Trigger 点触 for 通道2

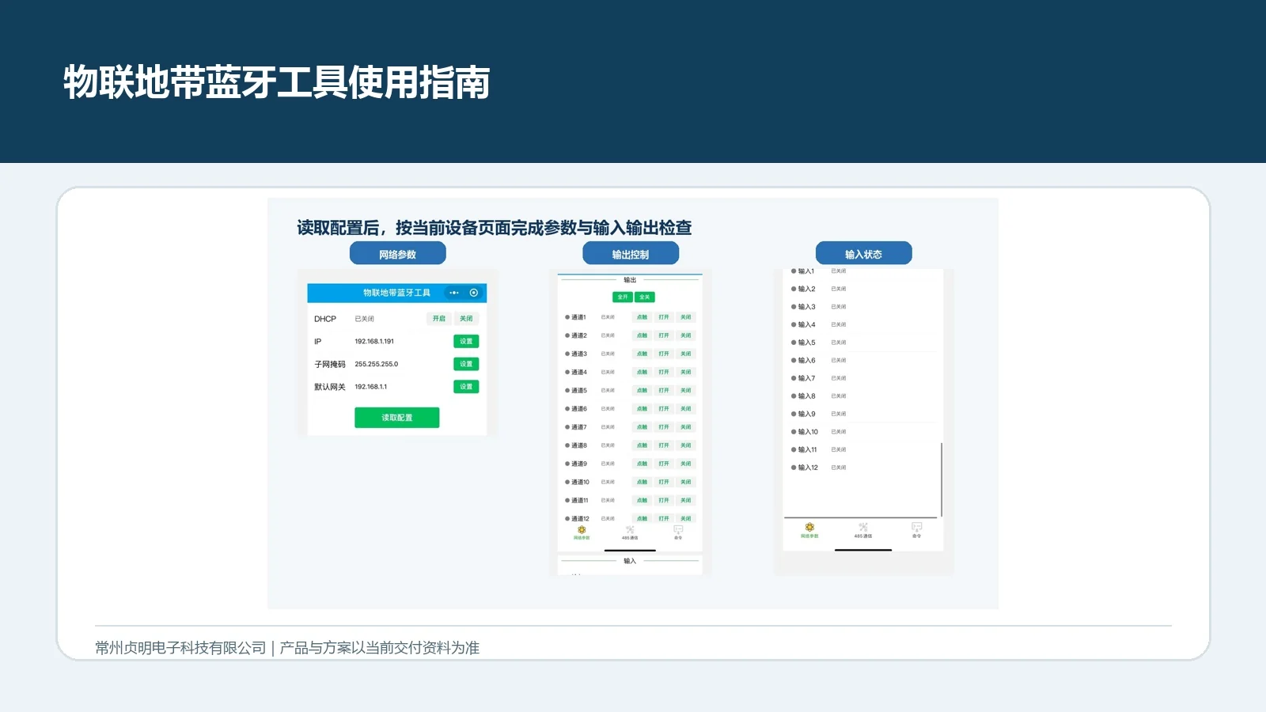642,335
